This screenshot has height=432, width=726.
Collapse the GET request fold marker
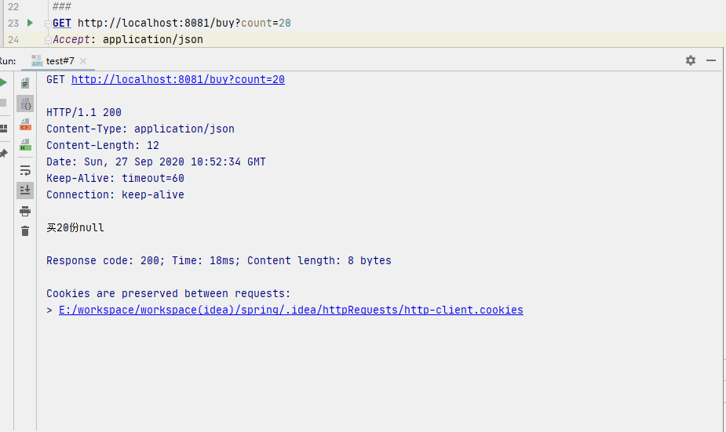49,24
